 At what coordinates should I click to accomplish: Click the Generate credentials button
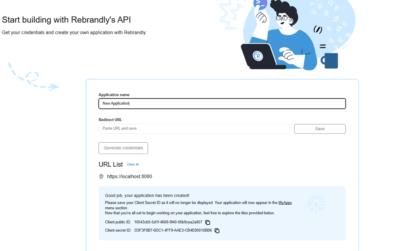[x=123, y=148]
